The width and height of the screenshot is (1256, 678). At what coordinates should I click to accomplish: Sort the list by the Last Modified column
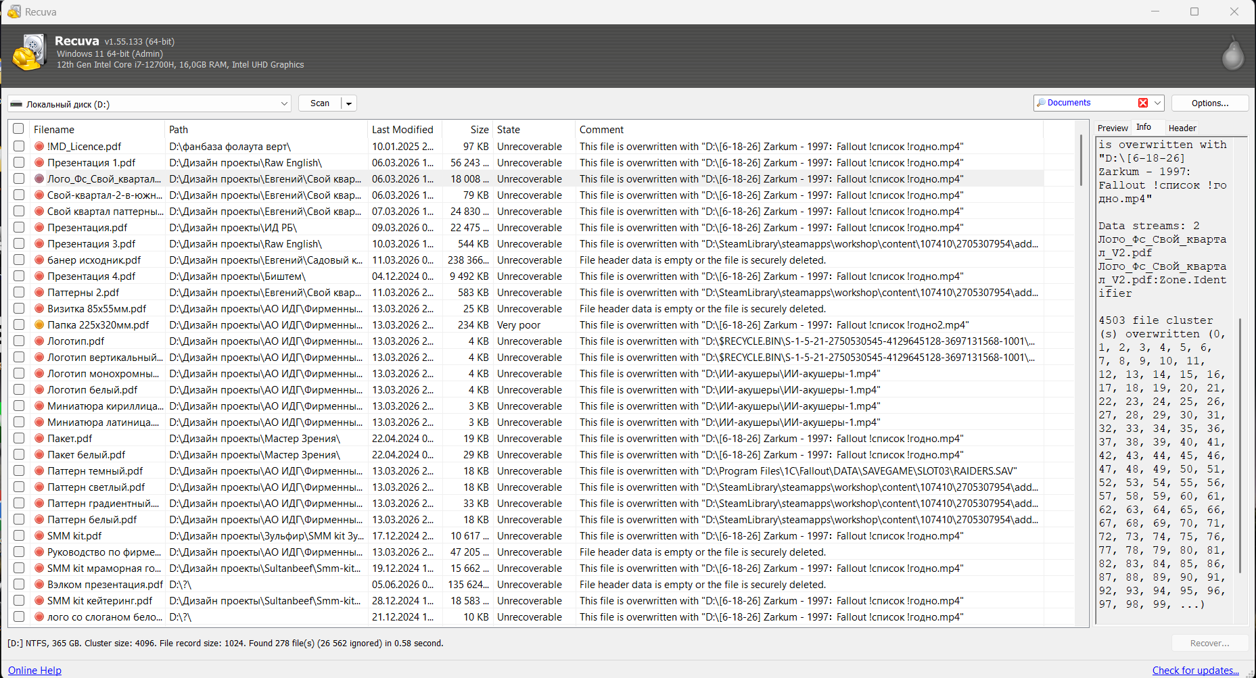point(402,129)
